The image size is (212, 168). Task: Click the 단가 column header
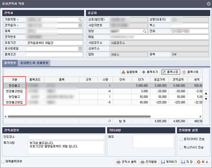[x=141, y=80]
